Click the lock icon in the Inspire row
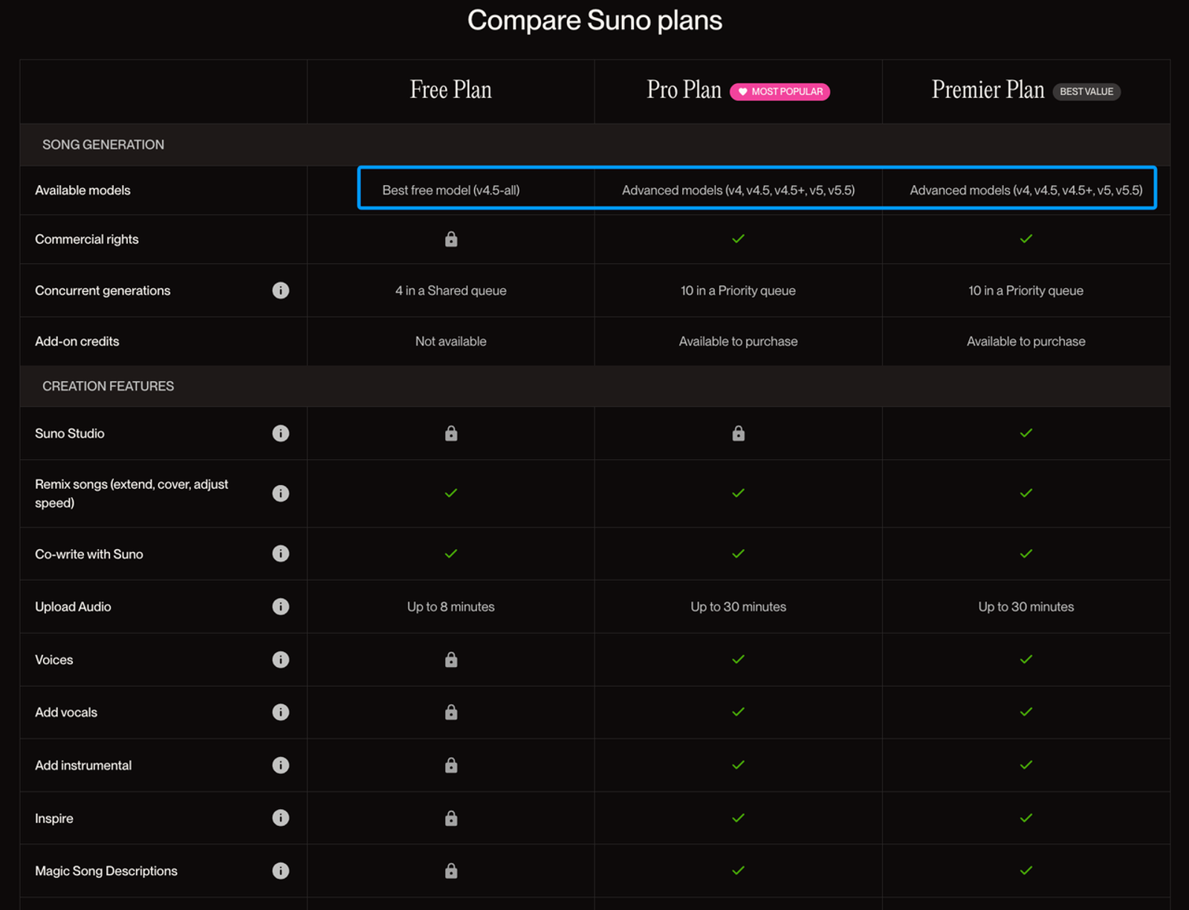This screenshot has height=910, width=1189. (451, 818)
